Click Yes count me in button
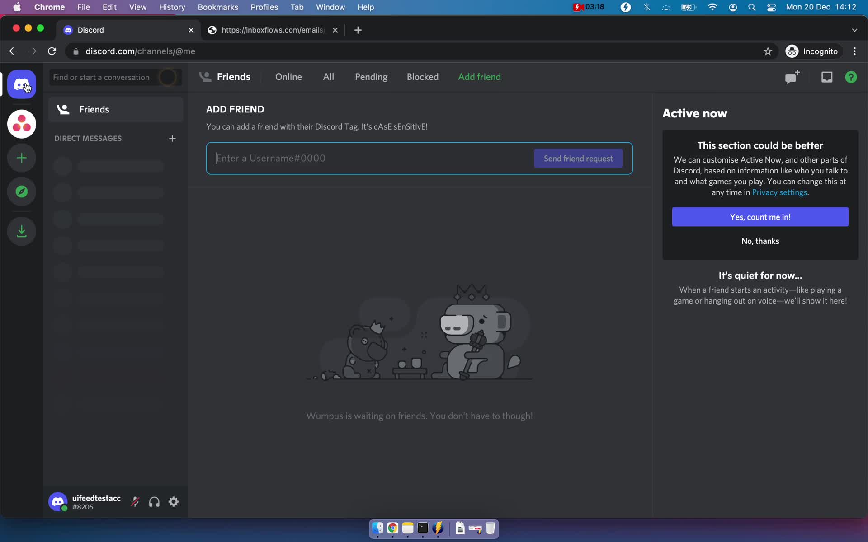The width and height of the screenshot is (868, 542). tap(760, 216)
